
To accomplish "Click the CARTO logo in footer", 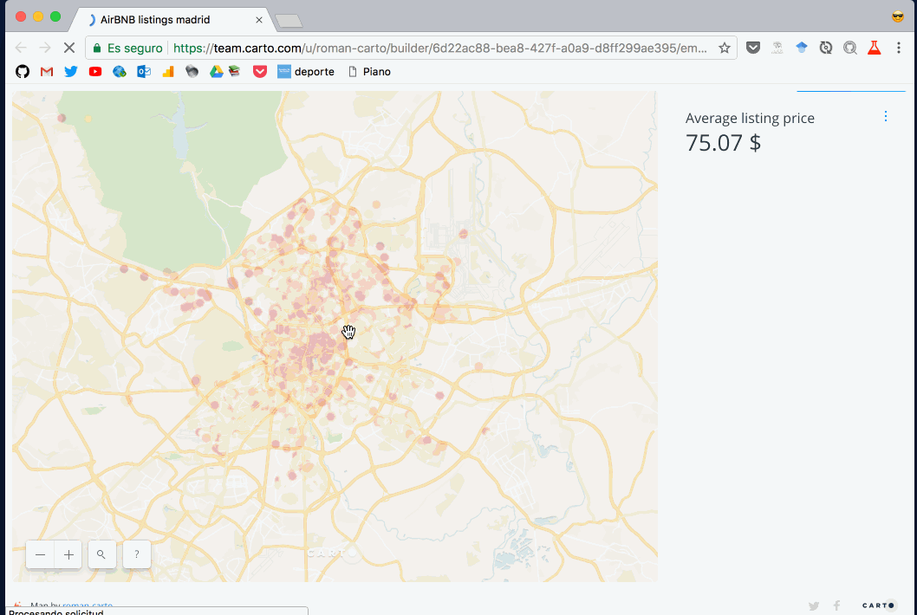I will click(x=878, y=605).
